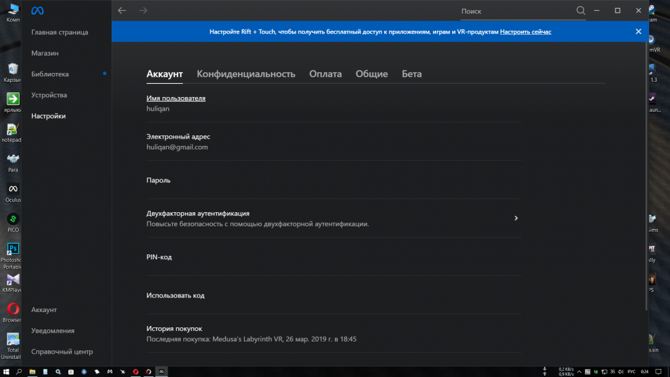Click Использовать код row

[x=334, y=295]
